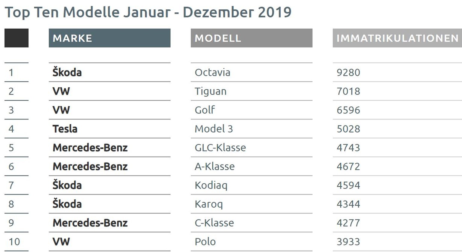The image size is (462, 252).
Task: Click the dark blank header cell
Action: [17, 38]
